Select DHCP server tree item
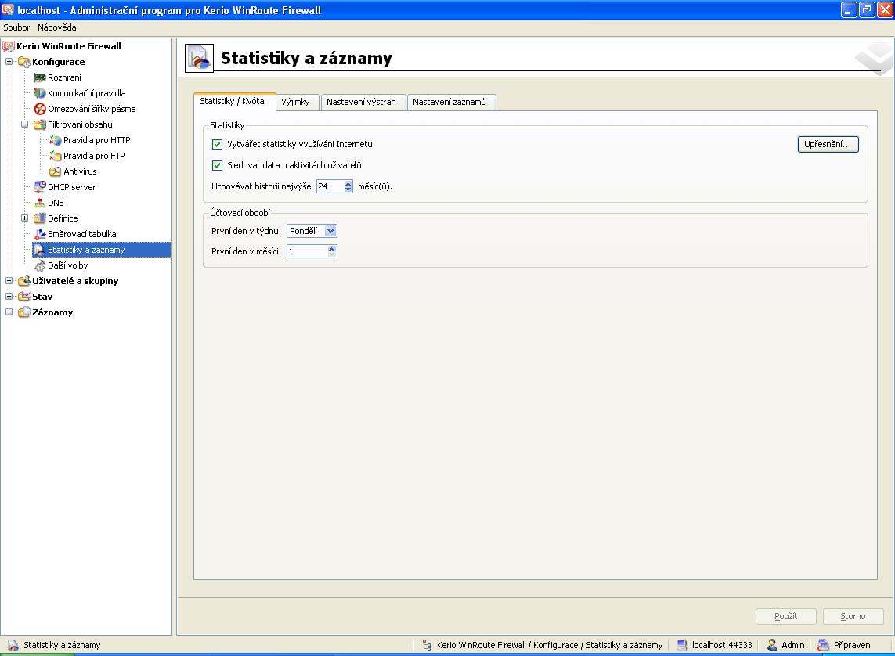895x656 pixels. pos(71,187)
